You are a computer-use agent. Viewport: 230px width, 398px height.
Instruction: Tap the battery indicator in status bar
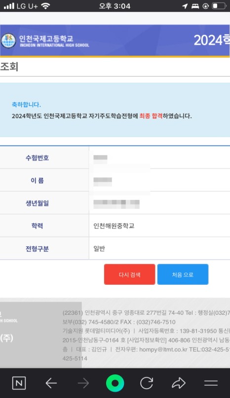tap(219, 6)
